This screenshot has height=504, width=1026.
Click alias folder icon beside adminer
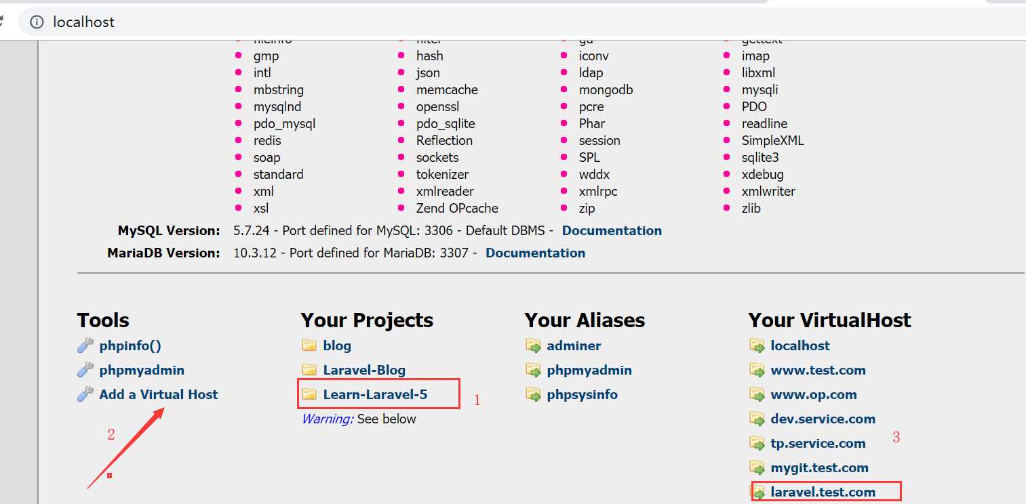click(x=533, y=345)
